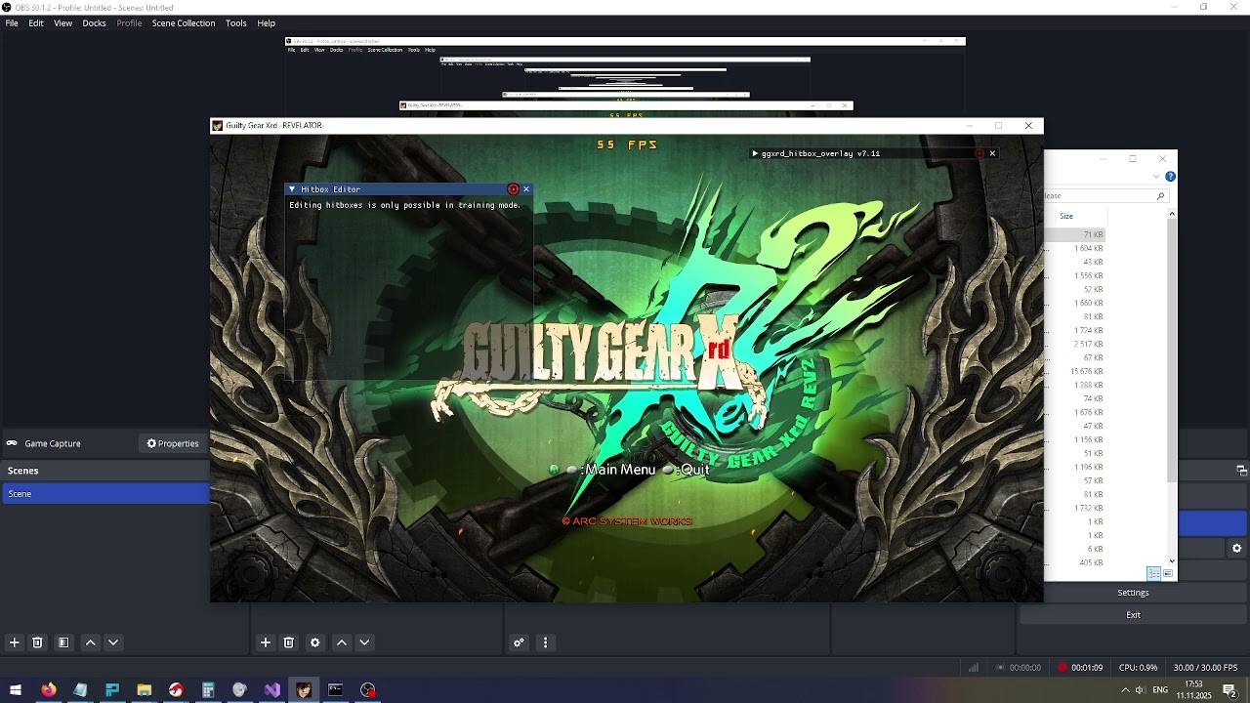The height and width of the screenshot is (703, 1250).
Task: Click the OBS Exit button
Action: click(1133, 615)
